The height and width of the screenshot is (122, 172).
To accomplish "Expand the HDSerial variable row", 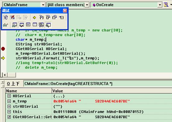I will click(x=9, y=96).
